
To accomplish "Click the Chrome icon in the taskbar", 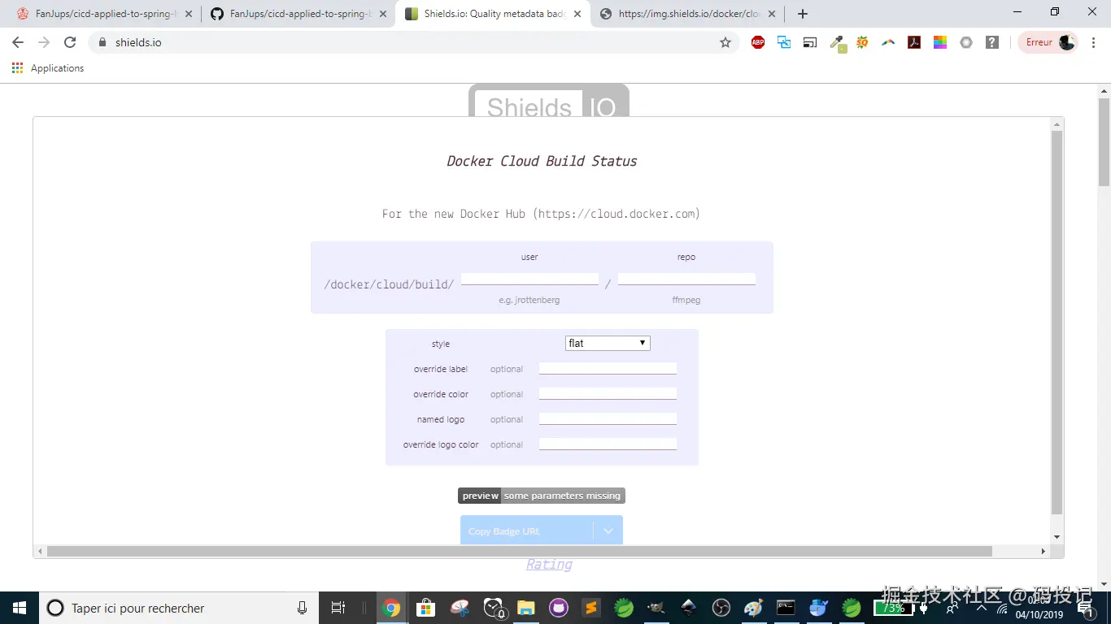I will tap(391, 608).
